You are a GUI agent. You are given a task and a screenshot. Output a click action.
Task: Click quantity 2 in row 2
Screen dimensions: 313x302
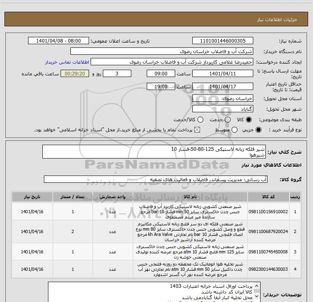[x=73, y=231]
